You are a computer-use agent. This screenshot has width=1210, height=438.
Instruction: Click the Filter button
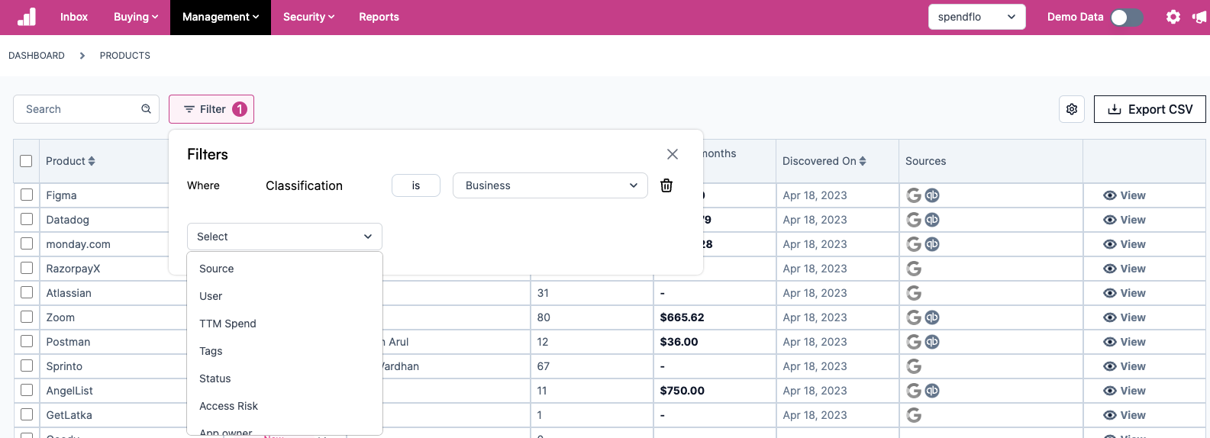tap(211, 109)
